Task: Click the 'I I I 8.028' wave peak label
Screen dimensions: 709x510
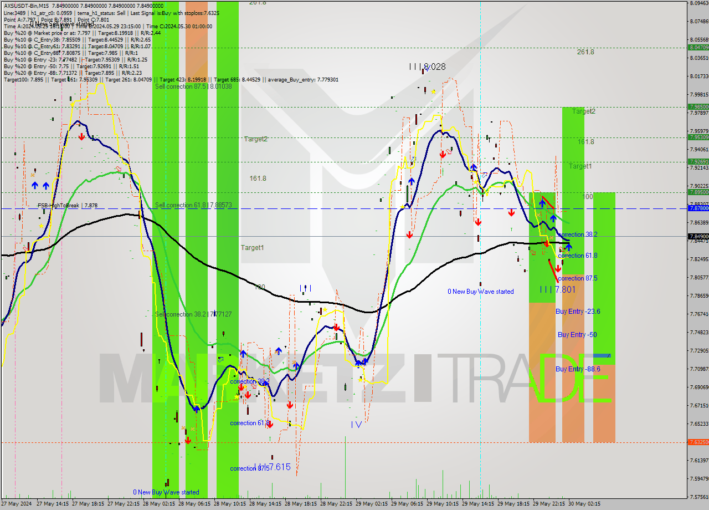Action: pyautogui.click(x=427, y=67)
